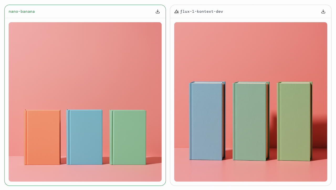Click the pink floor in nano-banana image
This screenshot has width=336, height=190.
click(85, 173)
